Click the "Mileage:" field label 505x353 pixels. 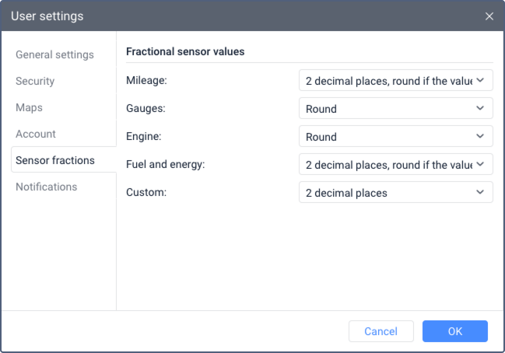point(146,81)
